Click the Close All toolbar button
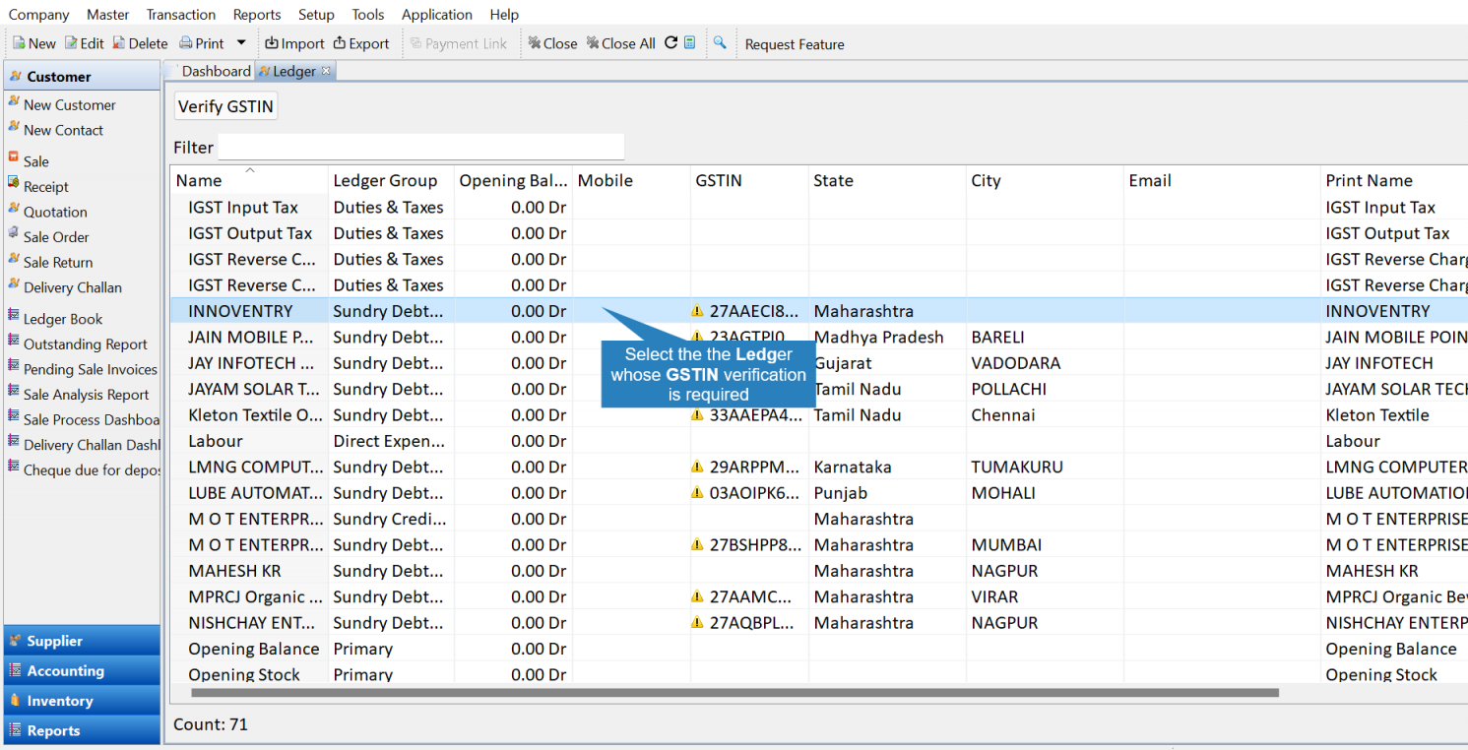This screenshot has width=1468, height=750. pyautogui.click(x=620, y=43)
